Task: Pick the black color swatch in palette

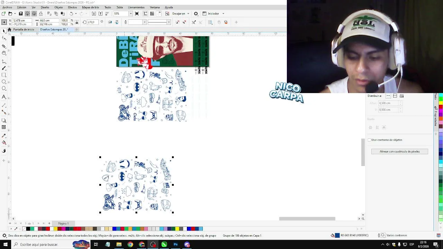Action: coord(28,229)
